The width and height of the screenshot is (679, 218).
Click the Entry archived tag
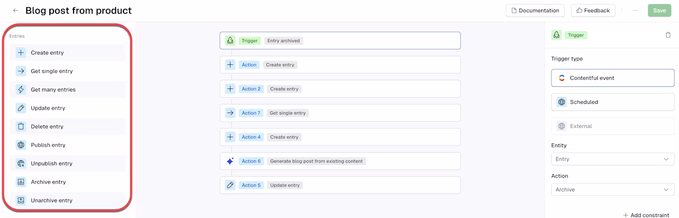coord(283,41)
